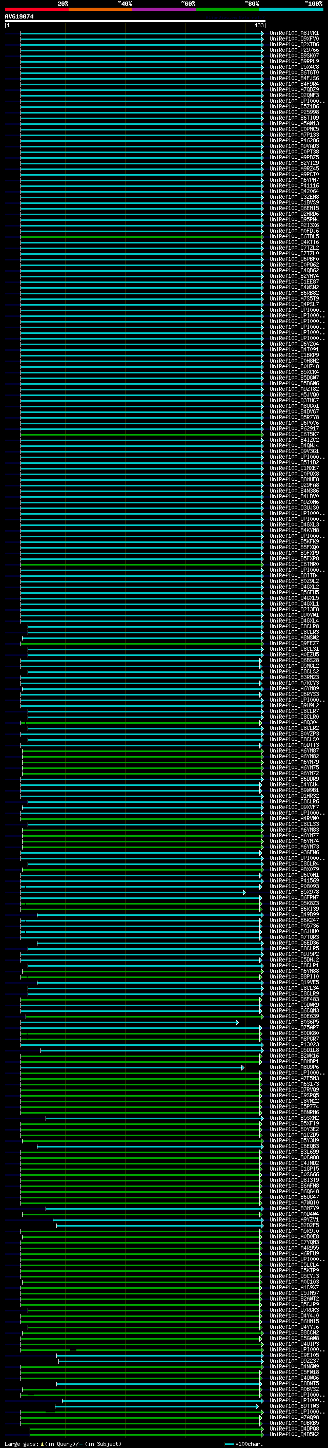The image size is (328, 1448).
Task: Click the UniRef100_B5X978 hit label
Action: 294,892
